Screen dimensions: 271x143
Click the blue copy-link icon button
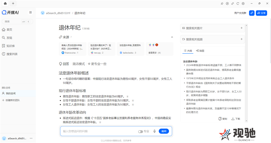[x=252, y=13]
